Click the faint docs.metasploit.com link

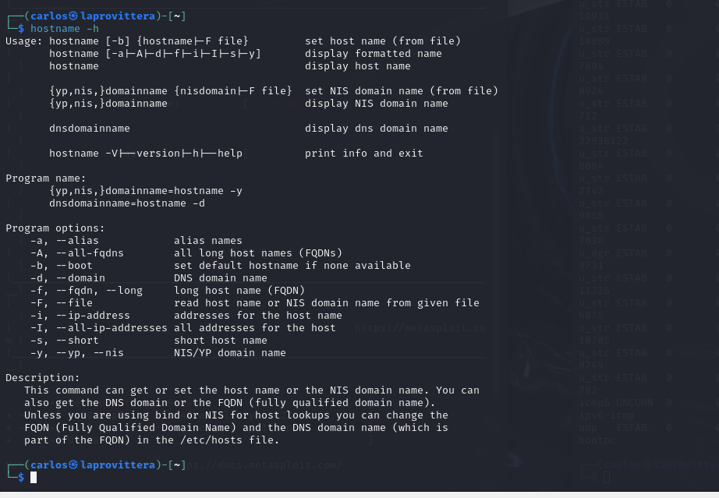pos(264,465)
